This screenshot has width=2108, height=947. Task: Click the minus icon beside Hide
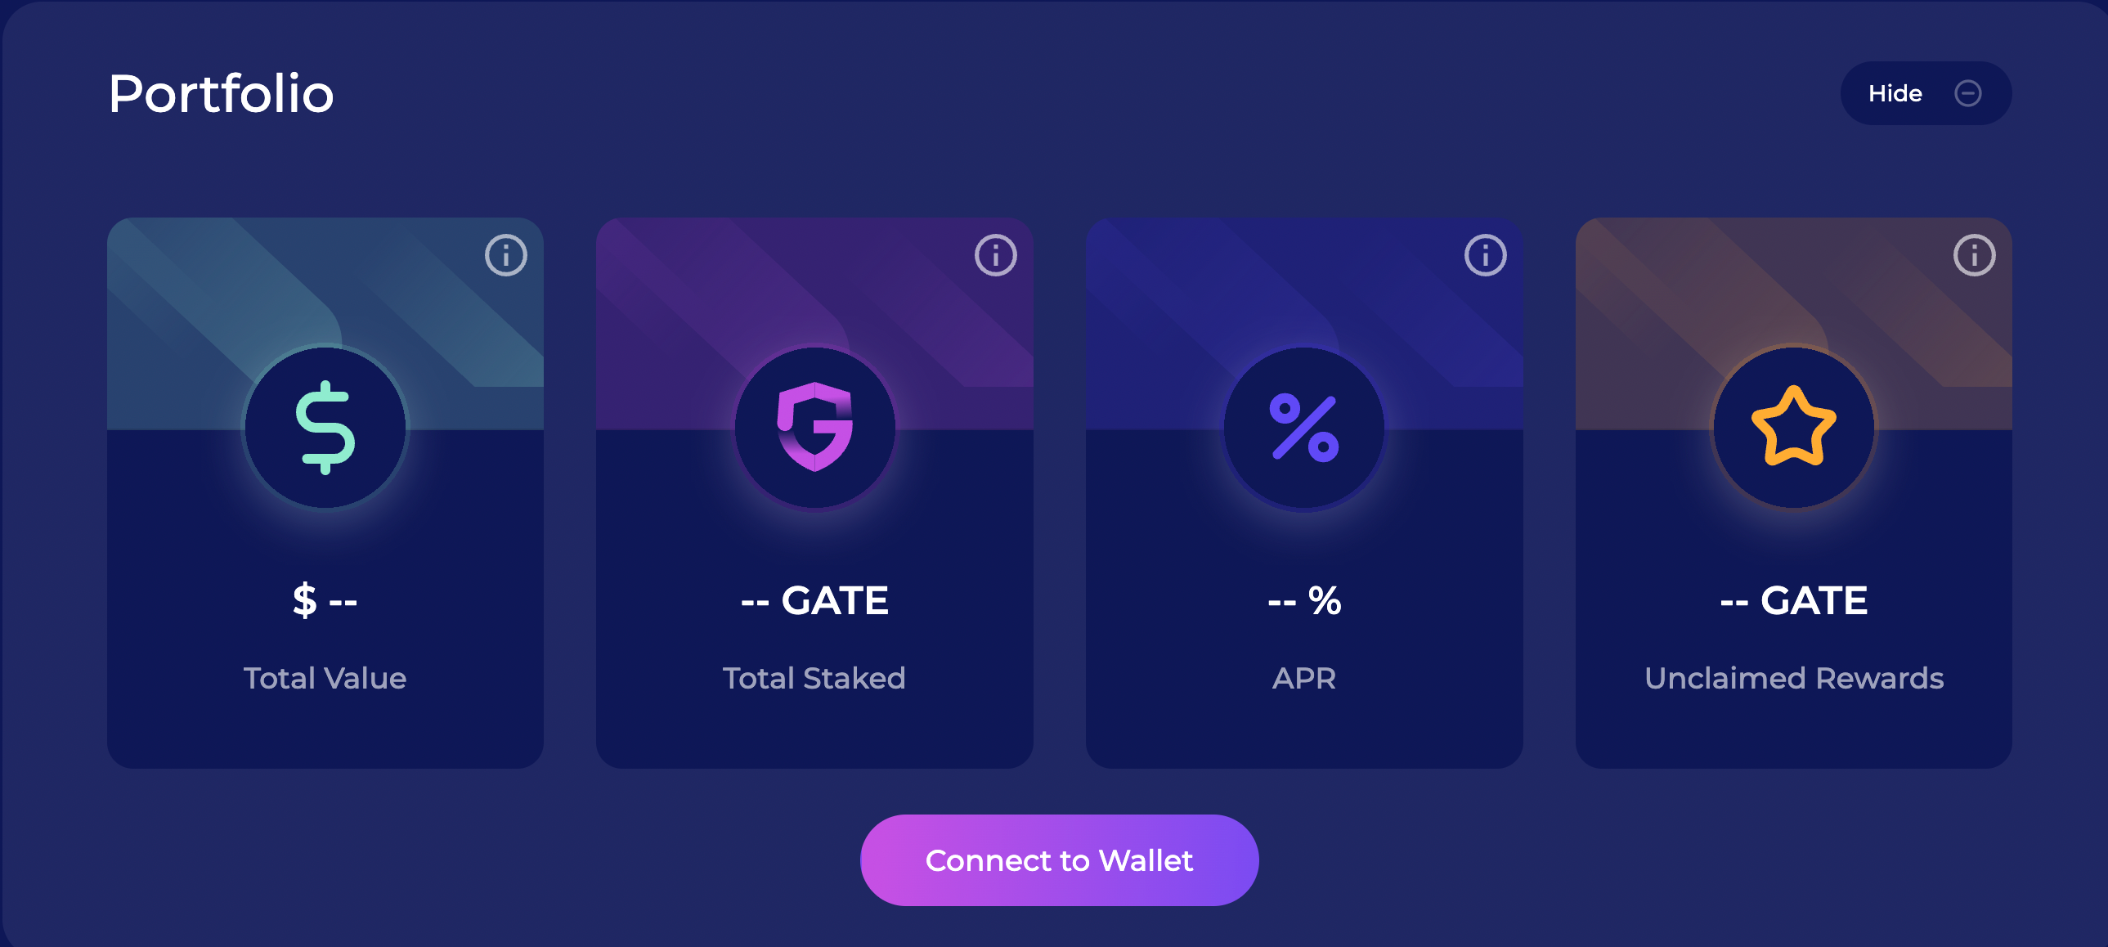point(1968,93)
